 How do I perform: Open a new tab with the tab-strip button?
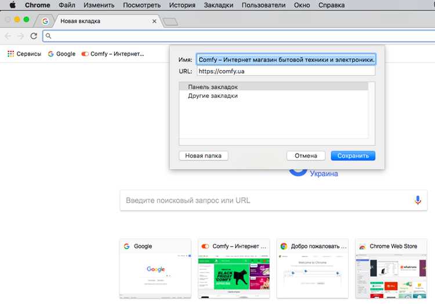point(170,21)
